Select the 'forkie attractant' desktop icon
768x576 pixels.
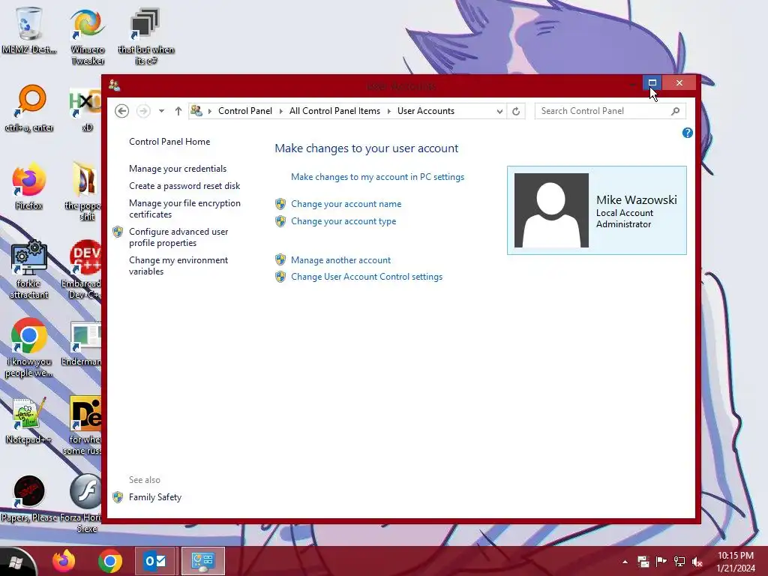click(x=29, y=269)
